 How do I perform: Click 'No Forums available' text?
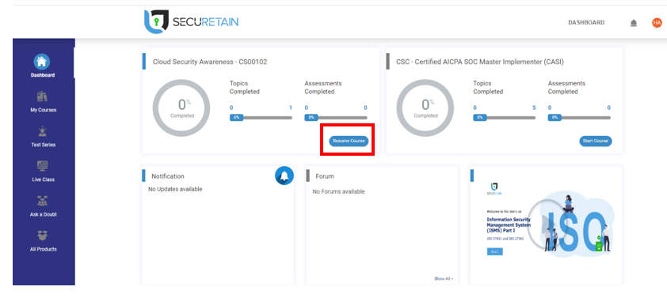(338, 192)
